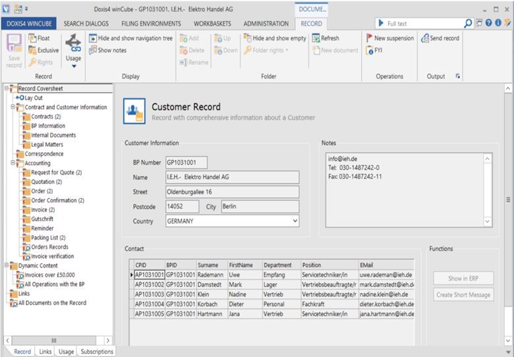
Task: Click the Create Short Message button
Action: (x=463, y=294)
